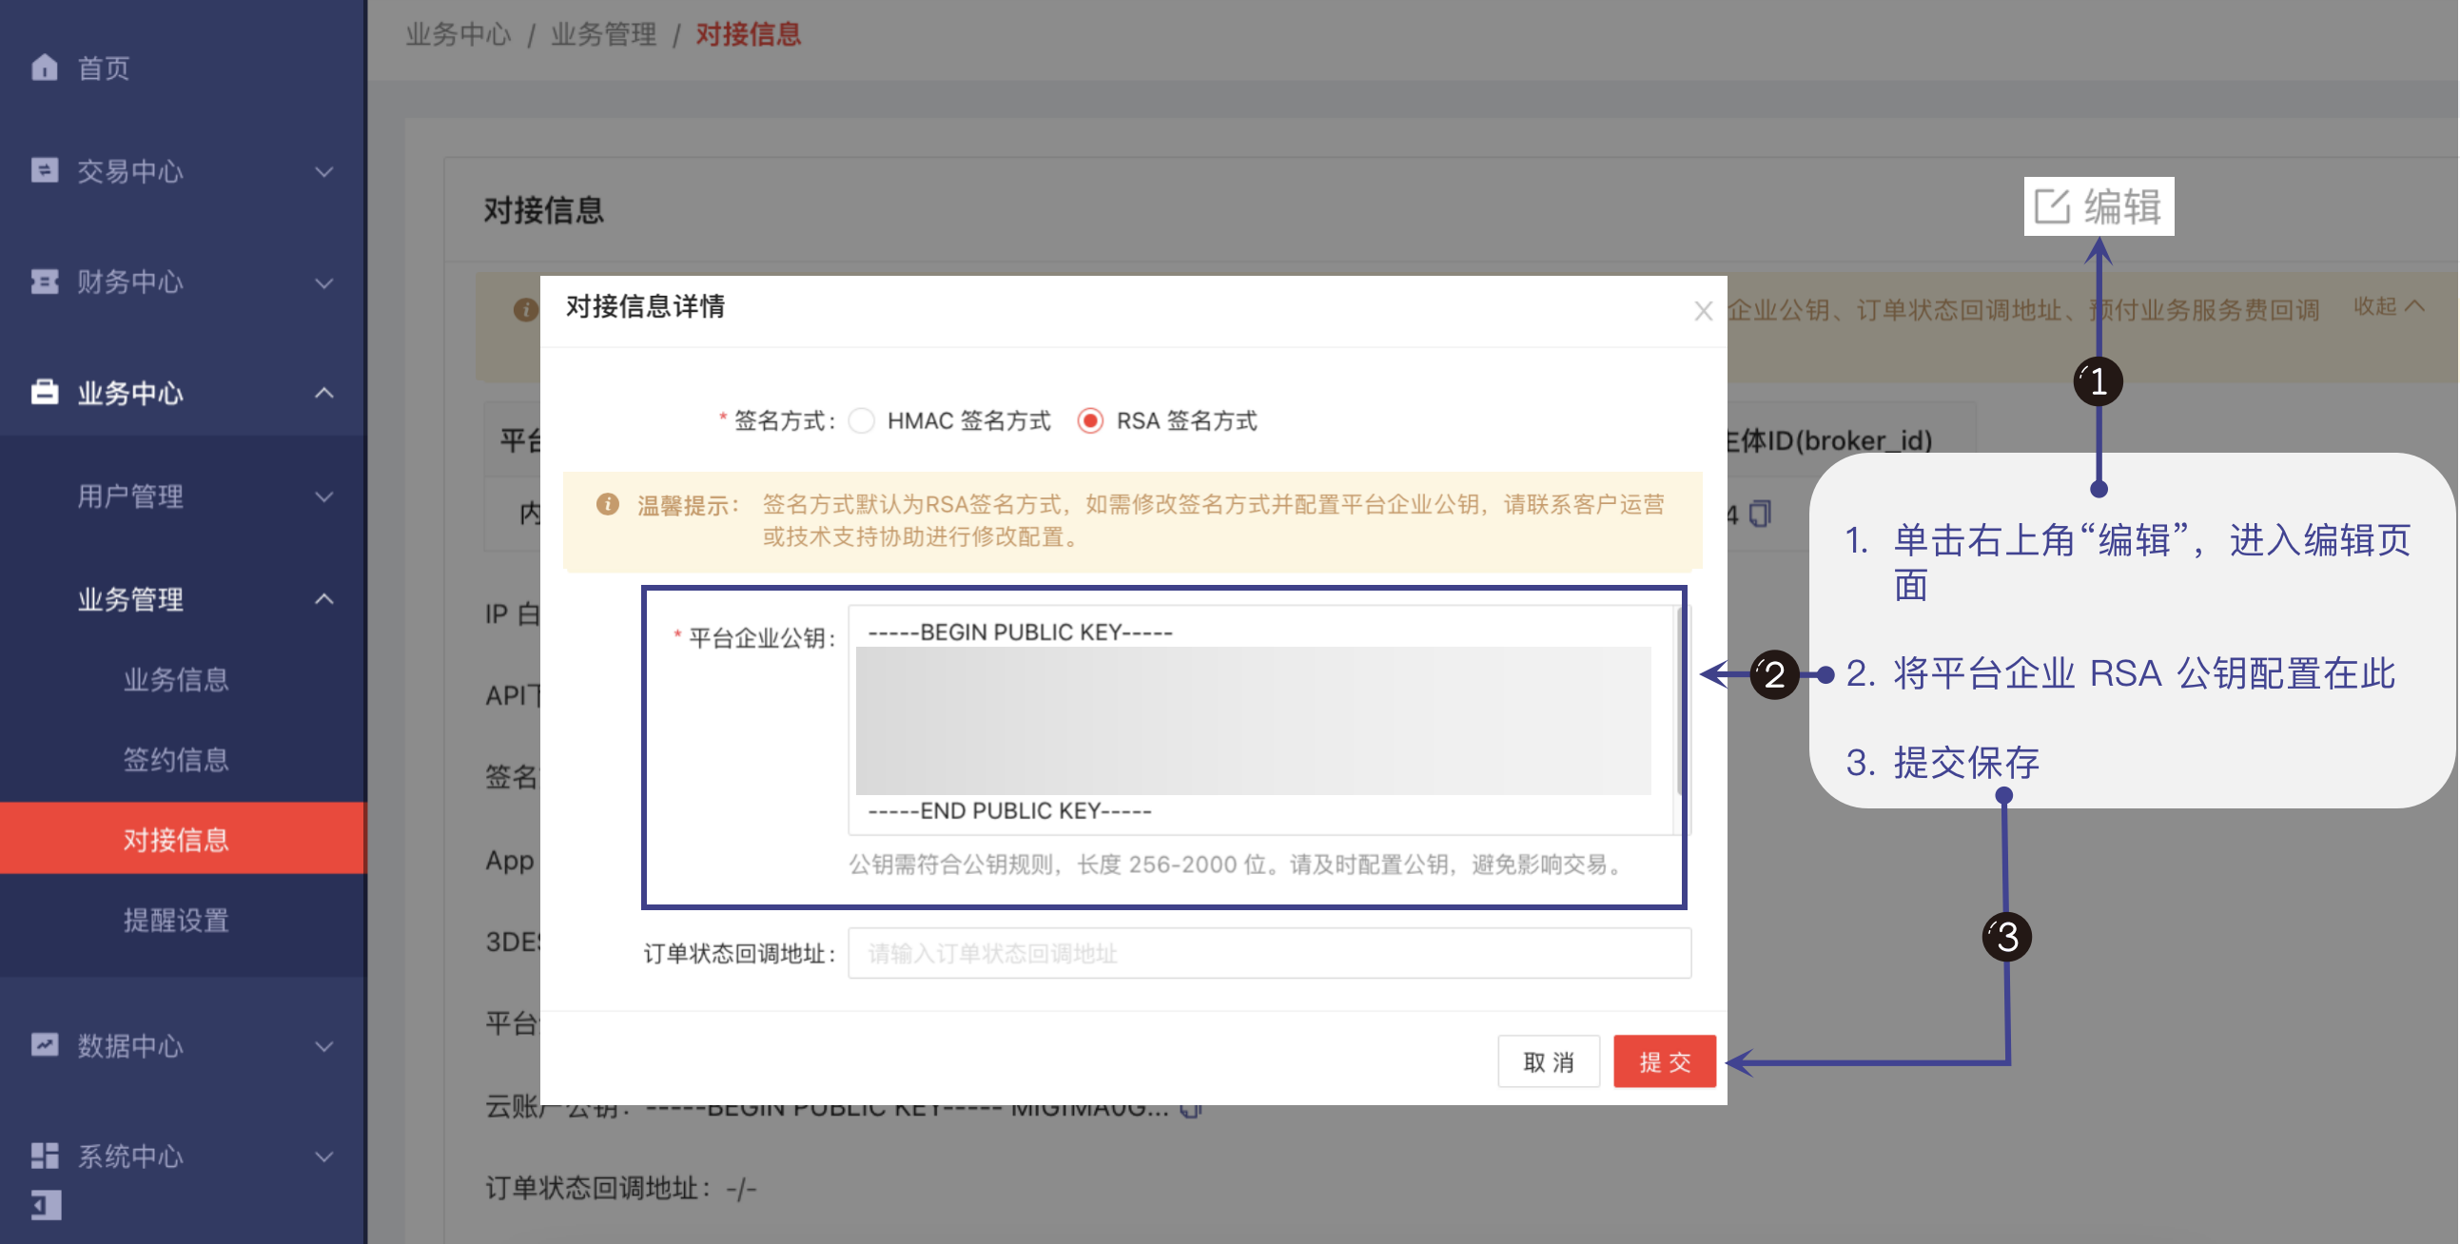Open 签约信息 menu item
Screen dimensions: 2460x1244
(176, 759)
